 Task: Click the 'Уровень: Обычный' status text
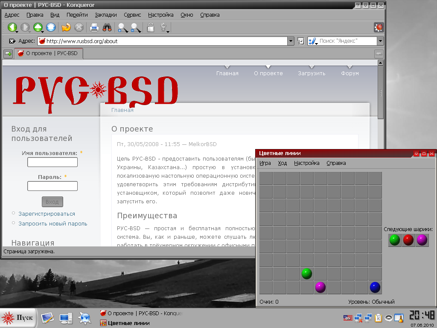click(x=371, y=302)
